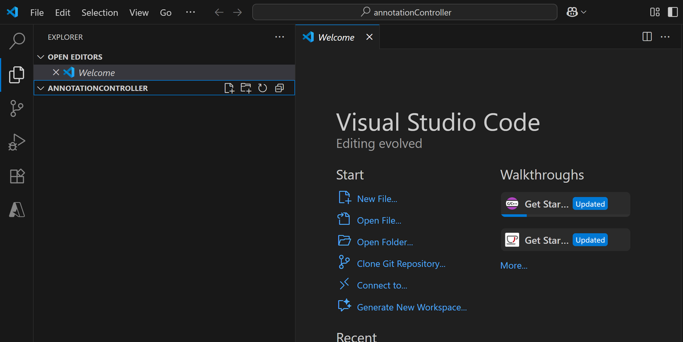Click the Open File icon on Welcome page
The image size is (683, 342).
tap(344, 219)
